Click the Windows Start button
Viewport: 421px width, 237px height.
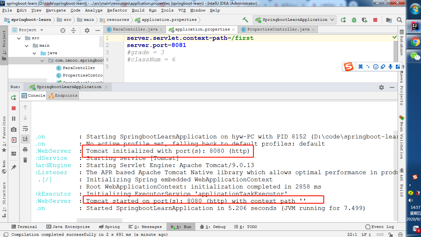(x=415, y=9)
